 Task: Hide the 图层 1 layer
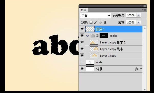pos(82,29)
